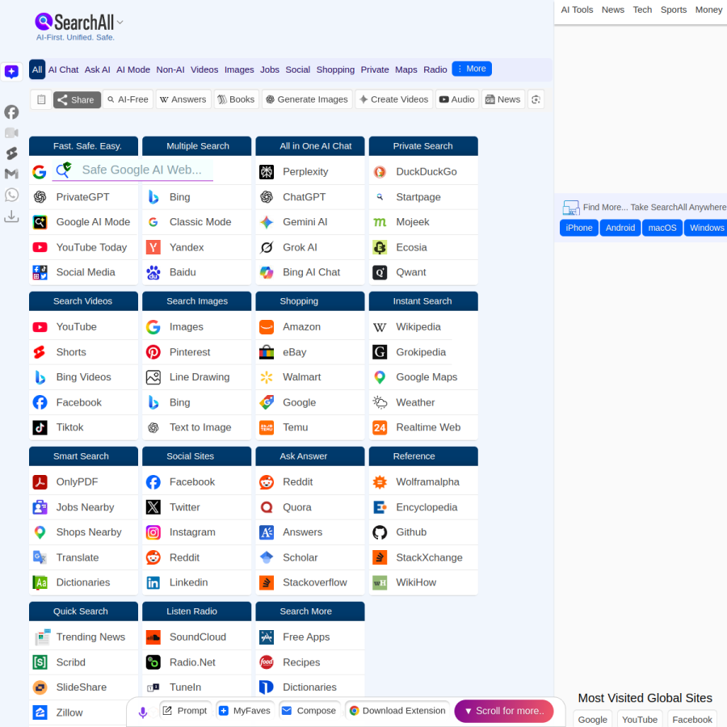Click the Google G icon beside the search field

click(40, 172)
